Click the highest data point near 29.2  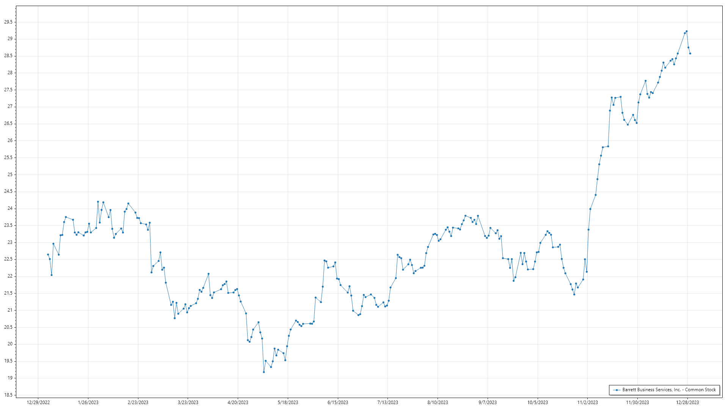(x=687, y=31)
